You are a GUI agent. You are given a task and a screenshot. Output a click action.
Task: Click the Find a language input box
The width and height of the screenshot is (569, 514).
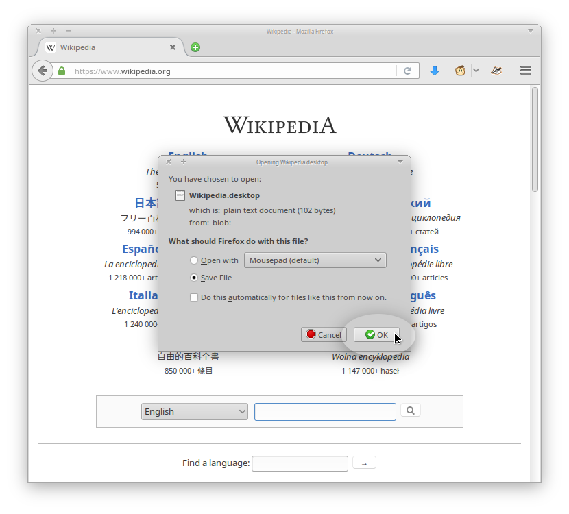click(x=300, y=463)
